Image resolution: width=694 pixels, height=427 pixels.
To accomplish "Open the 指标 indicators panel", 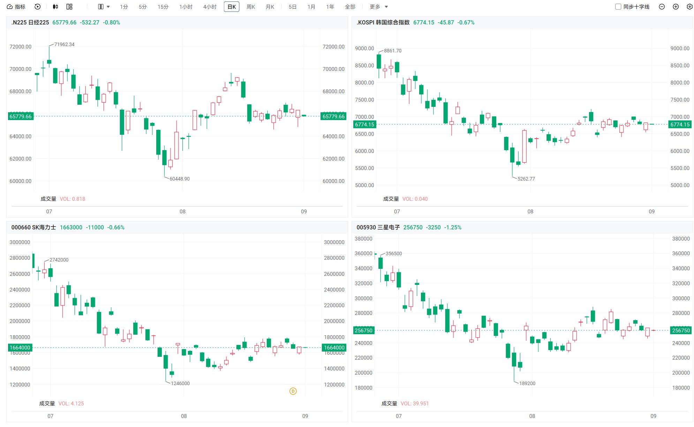I will pos(16,7).
